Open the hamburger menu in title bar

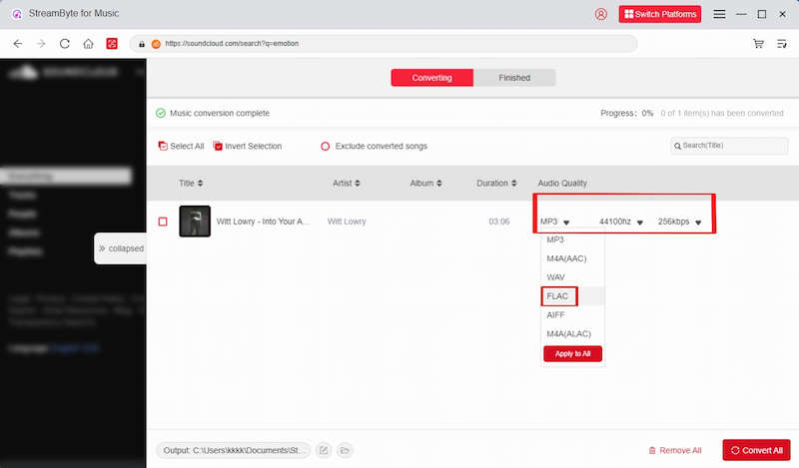click(x=719, y=14)
